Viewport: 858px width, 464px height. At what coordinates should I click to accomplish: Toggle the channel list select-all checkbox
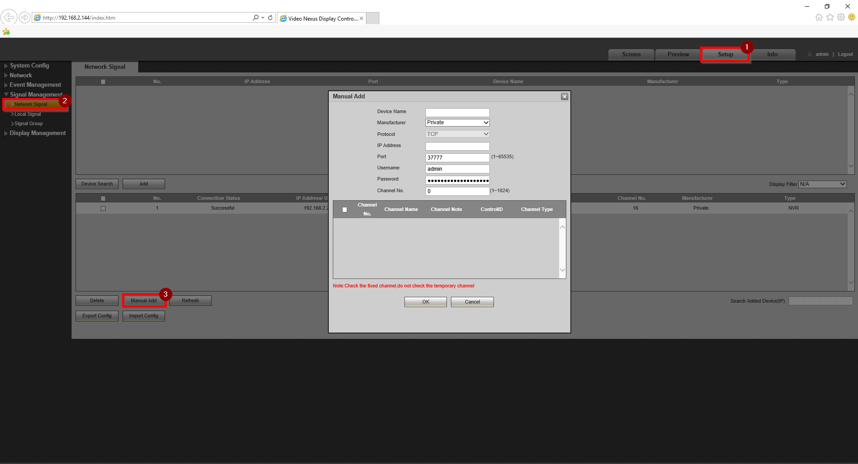(344, 210)
